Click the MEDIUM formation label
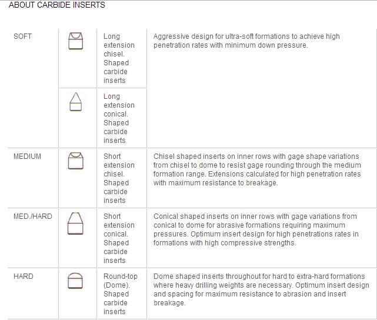 pos(27,156)
